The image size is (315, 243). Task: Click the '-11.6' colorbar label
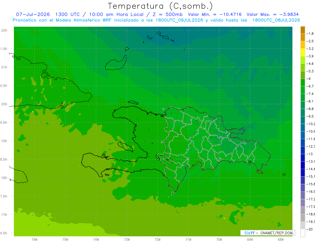coord(311,139)
